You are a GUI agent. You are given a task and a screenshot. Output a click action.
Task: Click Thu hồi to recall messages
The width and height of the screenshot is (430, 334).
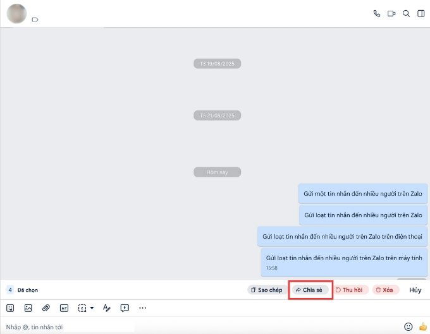click(x=349, y=290)
